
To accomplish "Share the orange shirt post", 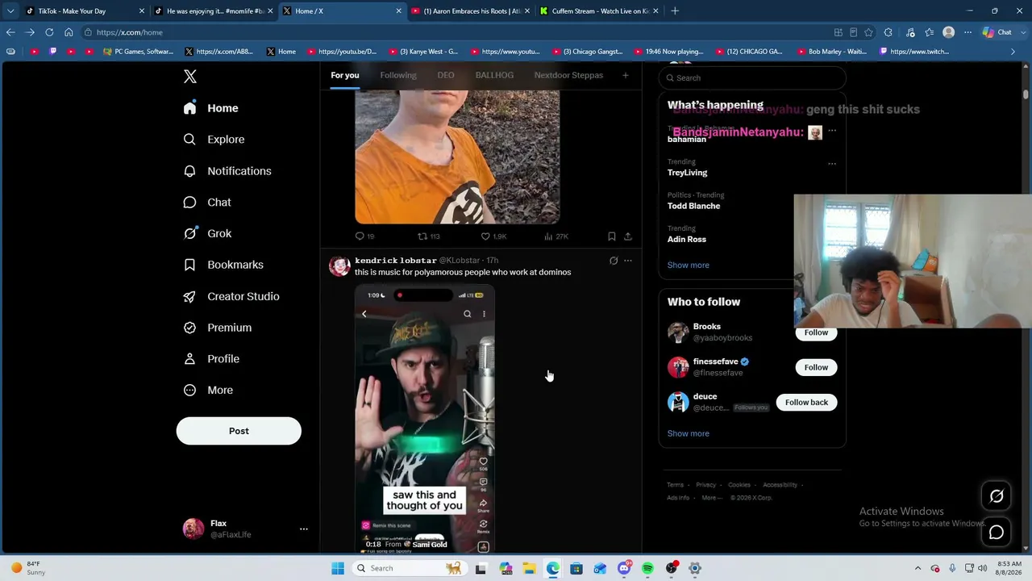I will 628,236.
